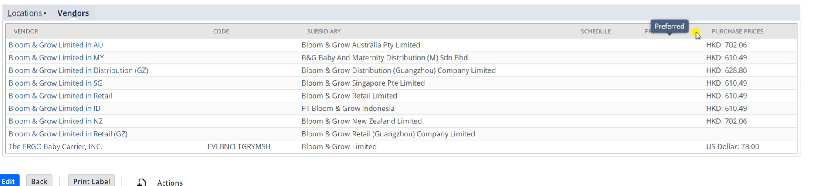
Task: Open the Actions menu
Action: click(x=170, y=183)
